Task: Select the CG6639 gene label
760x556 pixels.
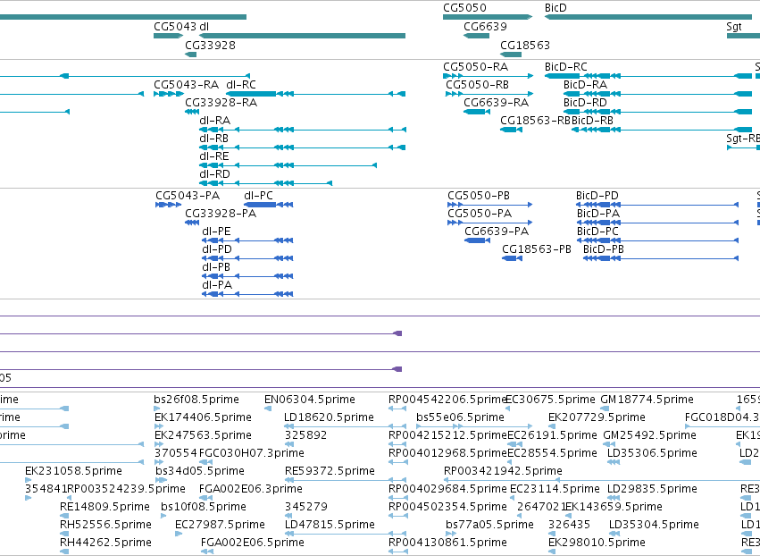Action: click(x=485, y=26)
